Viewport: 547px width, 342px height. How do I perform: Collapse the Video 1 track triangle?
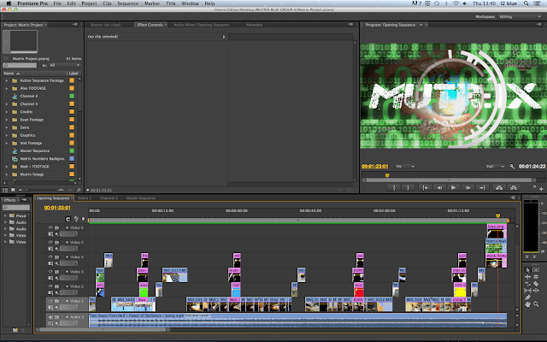pyautogui.click(x=67, y=301)
